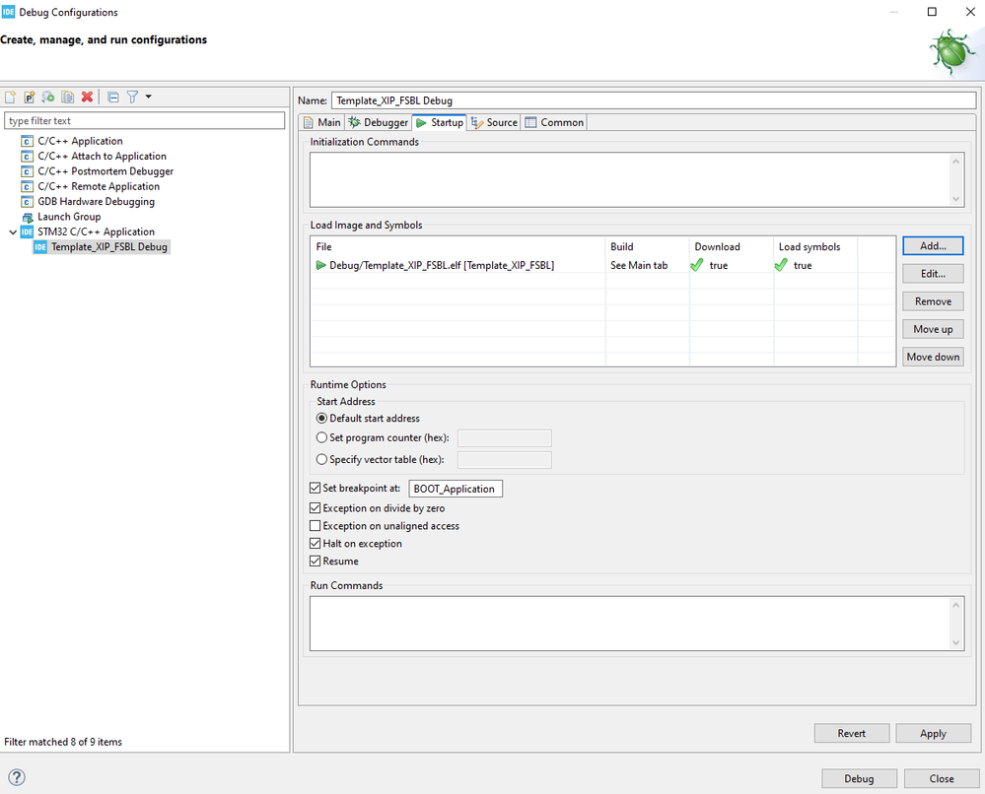This screenshot has width=985, height=794.
Task: Click the Move down button
Action: click(x=933, y=357)
